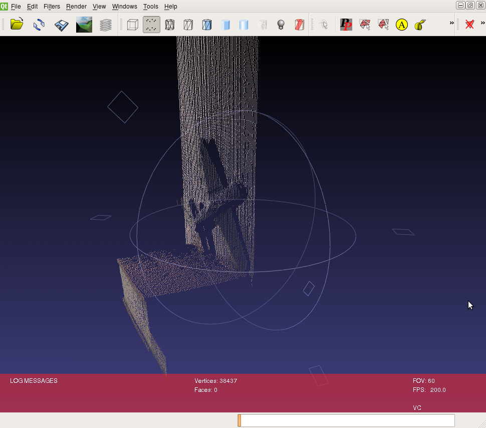Click the Open file folder icon
Screen dimensions: 486x428
point(17,24)
